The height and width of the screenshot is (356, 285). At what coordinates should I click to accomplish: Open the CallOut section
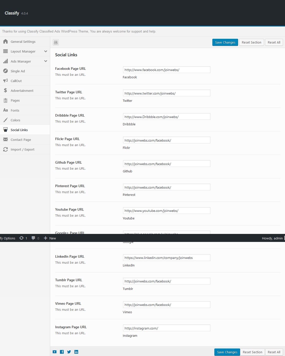point(25,81)
